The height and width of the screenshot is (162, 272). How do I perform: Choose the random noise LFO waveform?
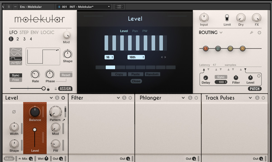tap(16, 63)
